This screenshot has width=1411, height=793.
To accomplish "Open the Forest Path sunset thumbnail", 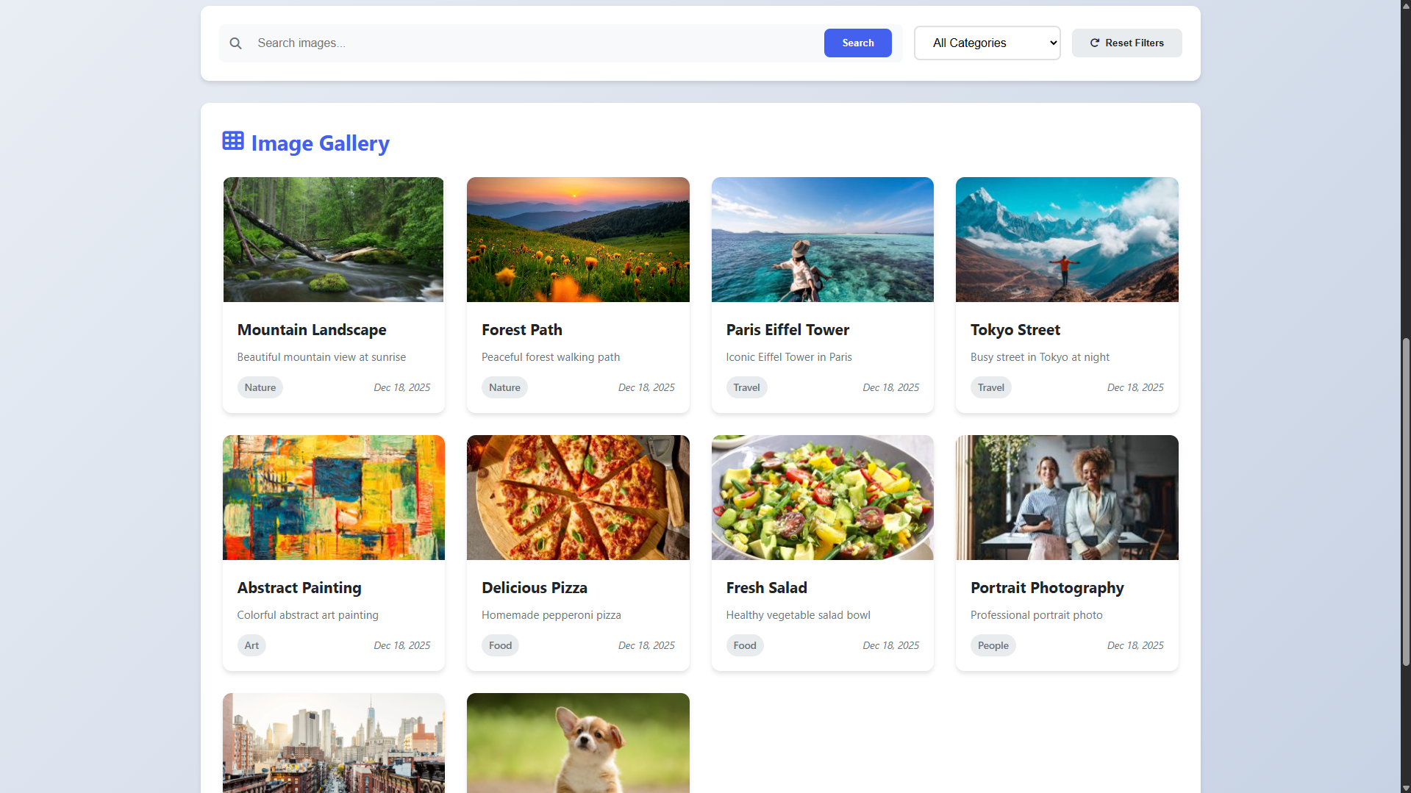I will coord(578,240).
